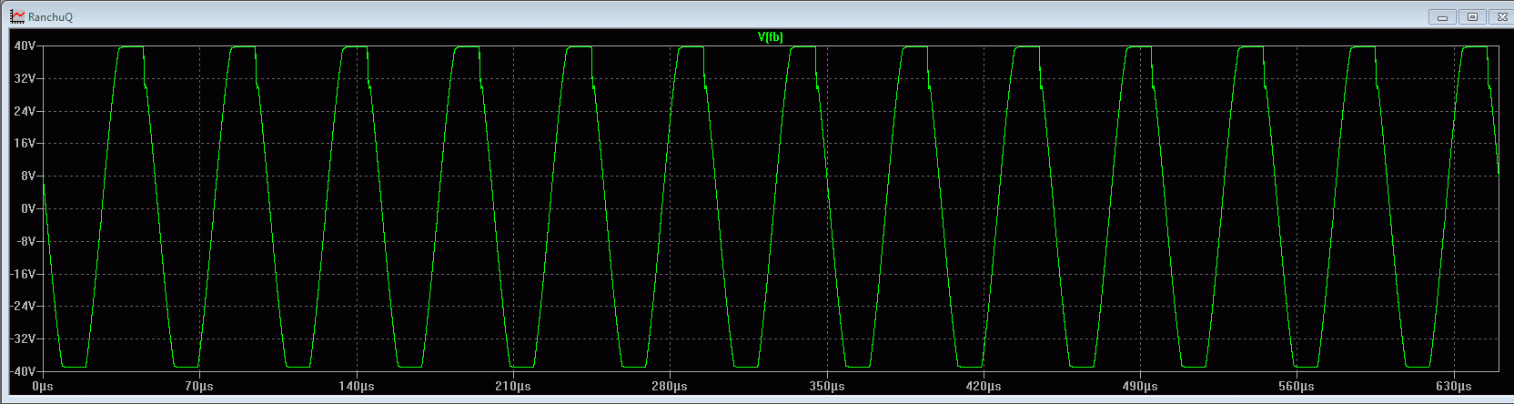Image resolution: width=1514 pixels, height=404 pixels.
Task: Click the 24V vertical axis label
Action: [25, 111]
